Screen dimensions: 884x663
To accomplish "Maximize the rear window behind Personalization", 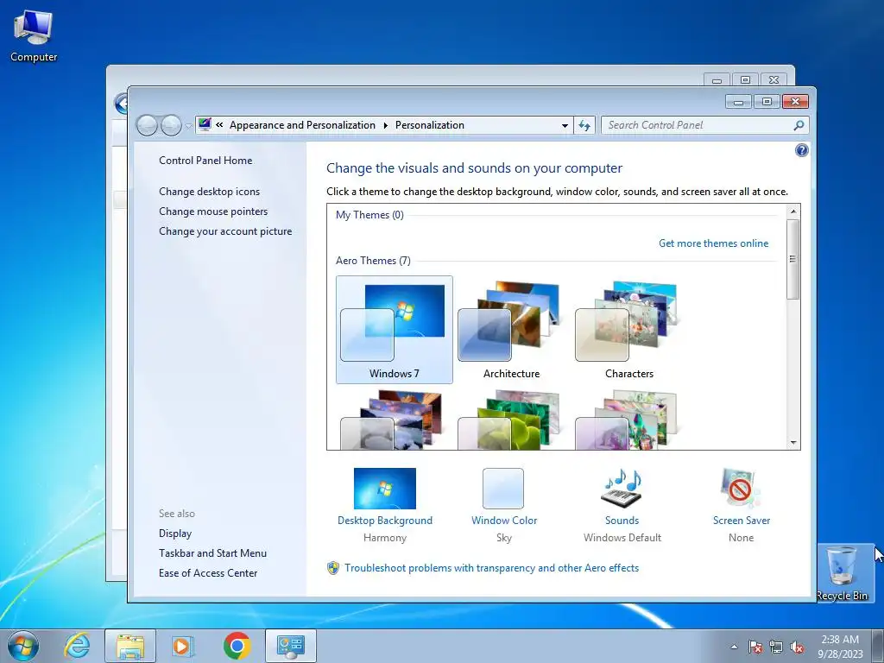I will pos(745,80).
